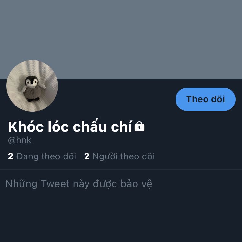Open the penguin profile picture
The image size is (242, 242).
32,86
